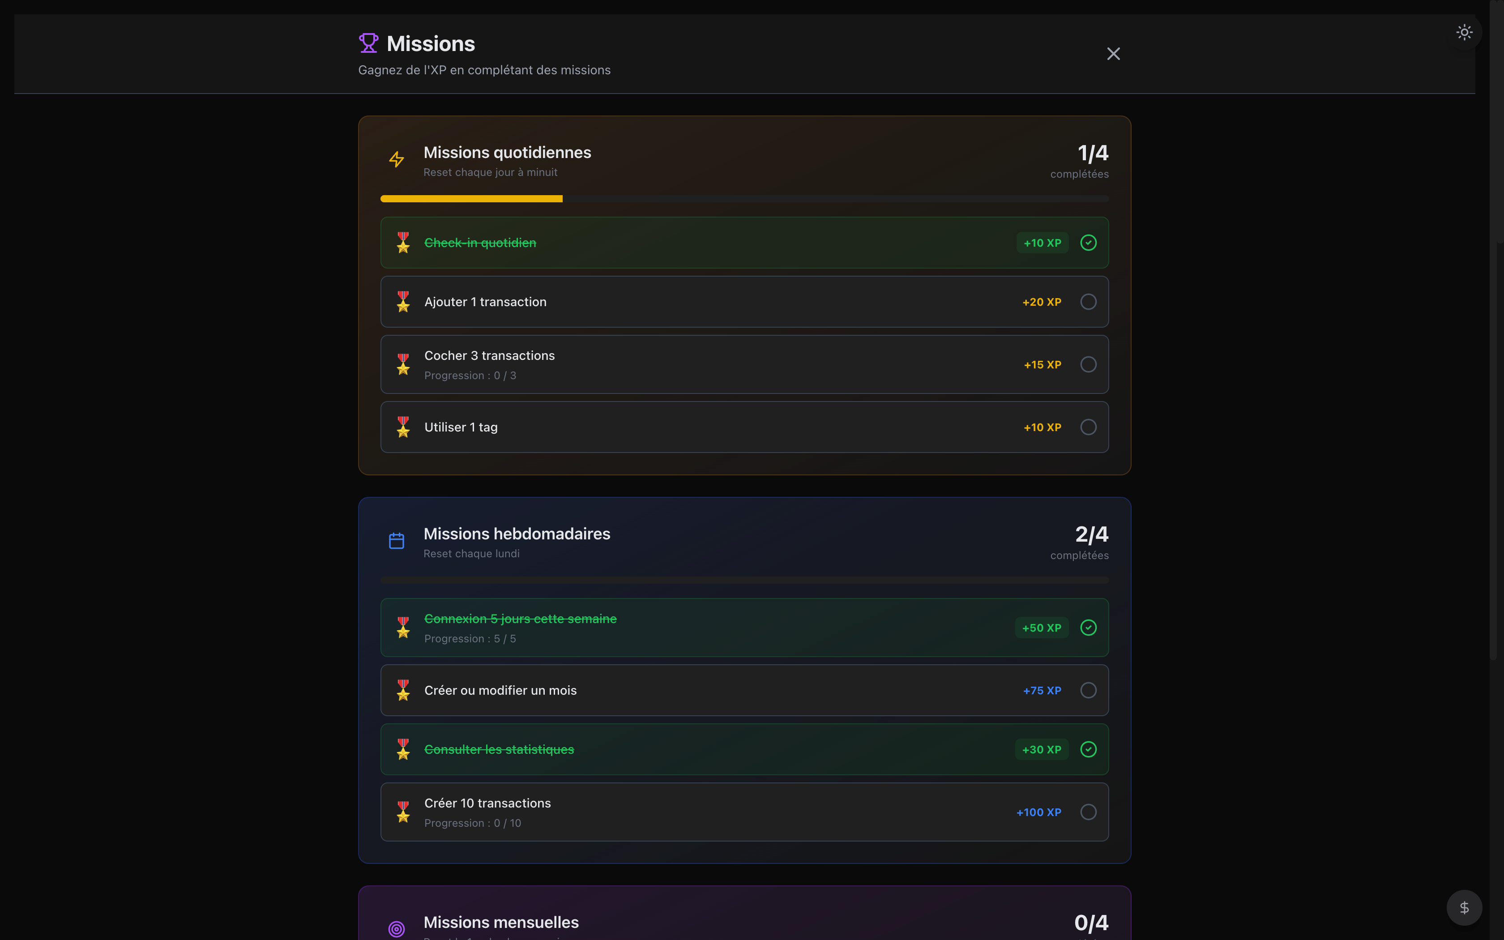Viewport: 1504px width, 940px height.
Task: Click the weekly missions progress bar
Action: (744, 580)
